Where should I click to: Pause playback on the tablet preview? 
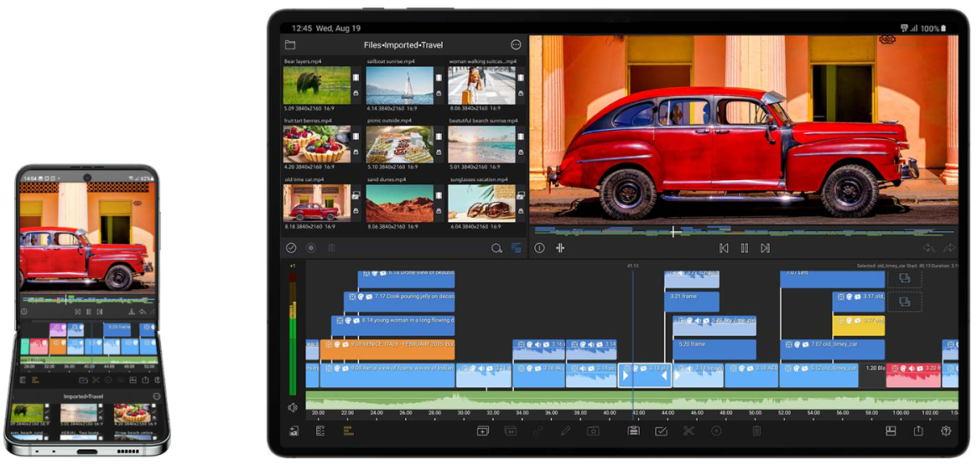[x=744, y=248]
